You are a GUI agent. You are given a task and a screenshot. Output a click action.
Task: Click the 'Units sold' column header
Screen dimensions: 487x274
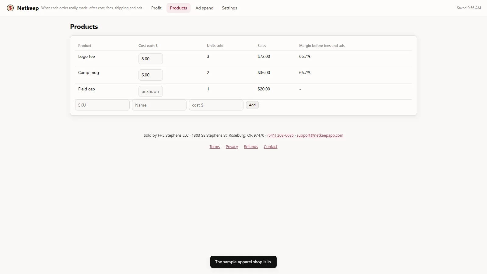click(215, 46)
